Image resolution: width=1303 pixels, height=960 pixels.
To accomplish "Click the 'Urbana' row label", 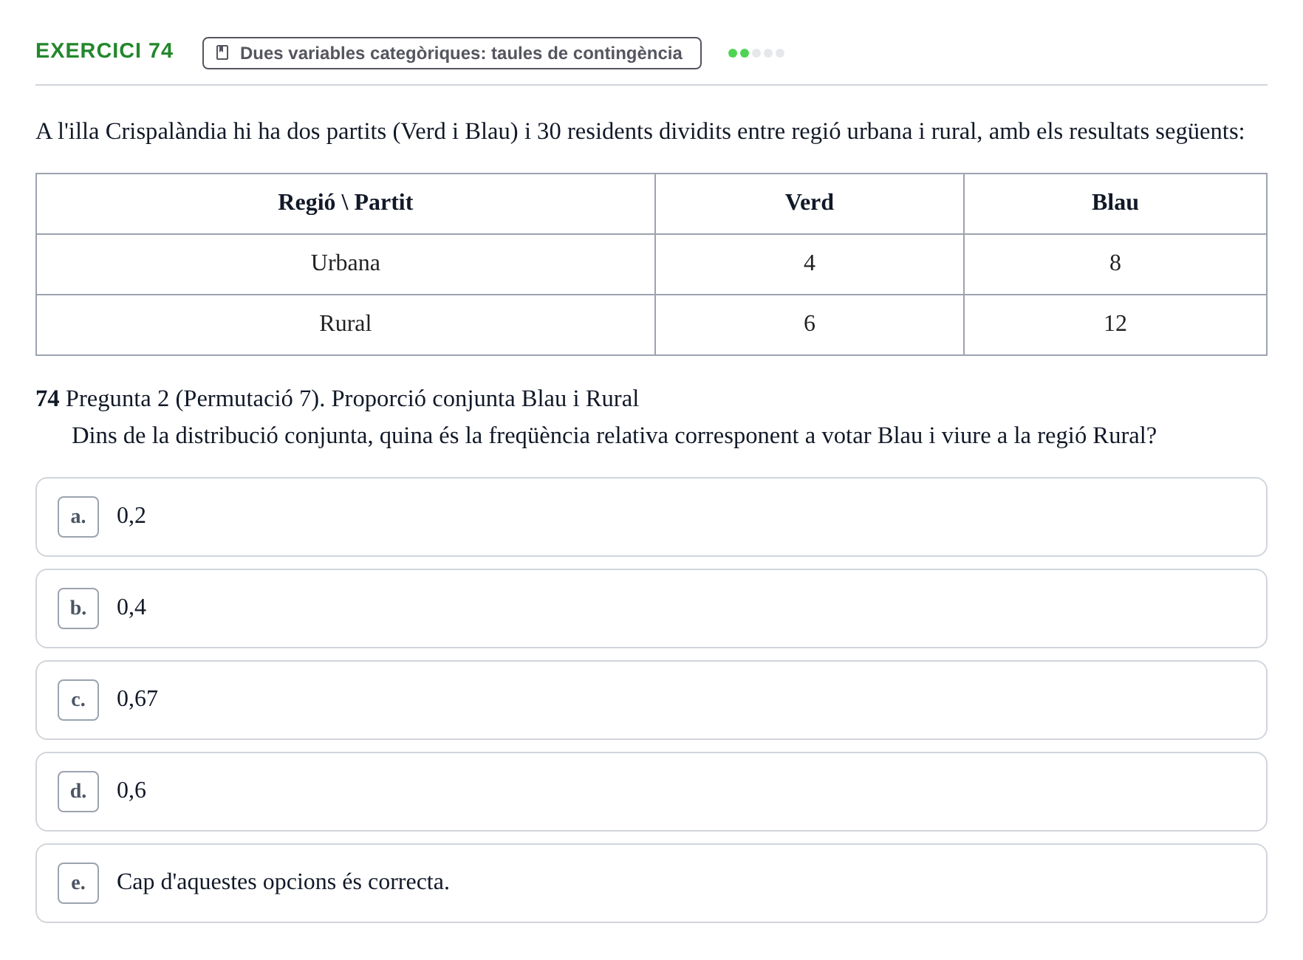I will [x=346, y=264].
